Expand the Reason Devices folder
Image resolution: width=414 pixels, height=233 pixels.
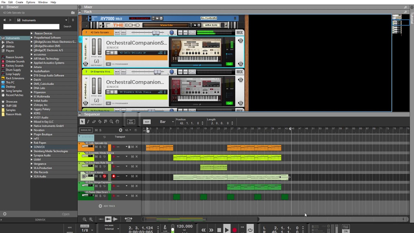tap(32, 33)
